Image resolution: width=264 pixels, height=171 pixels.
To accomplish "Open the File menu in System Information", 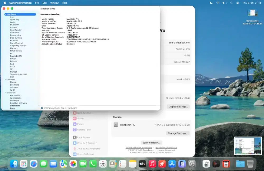I will tap(37, 3).
